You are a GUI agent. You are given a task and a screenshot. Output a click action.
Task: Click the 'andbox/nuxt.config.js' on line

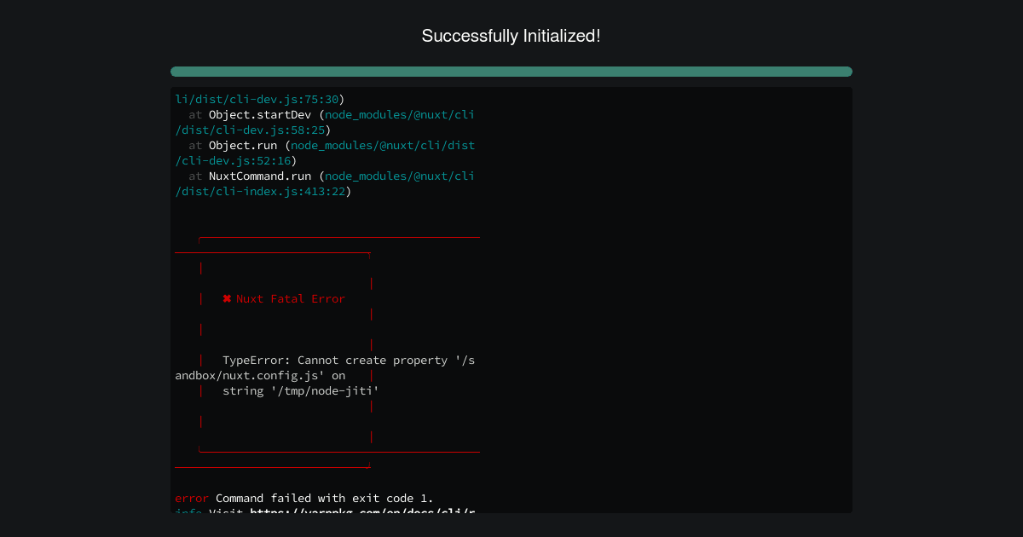tap(260, 376)
